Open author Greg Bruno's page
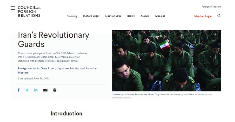The image size is (235, 122). (48, 68)
